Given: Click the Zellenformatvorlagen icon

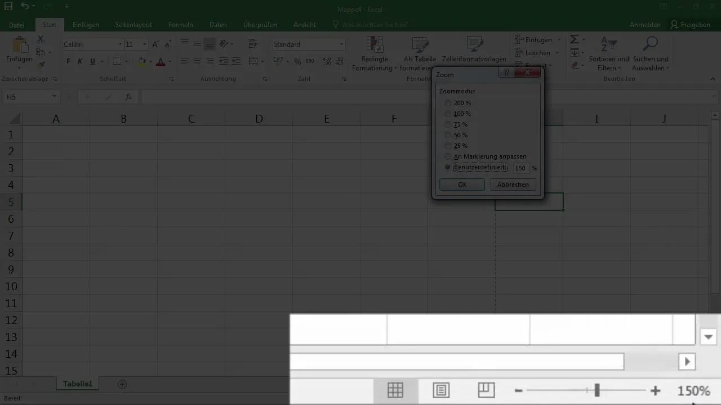Looking at the screenshot, I should coord(474,45).
